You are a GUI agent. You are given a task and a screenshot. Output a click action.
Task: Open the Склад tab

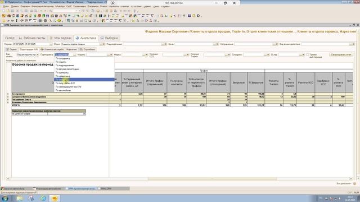10,38
